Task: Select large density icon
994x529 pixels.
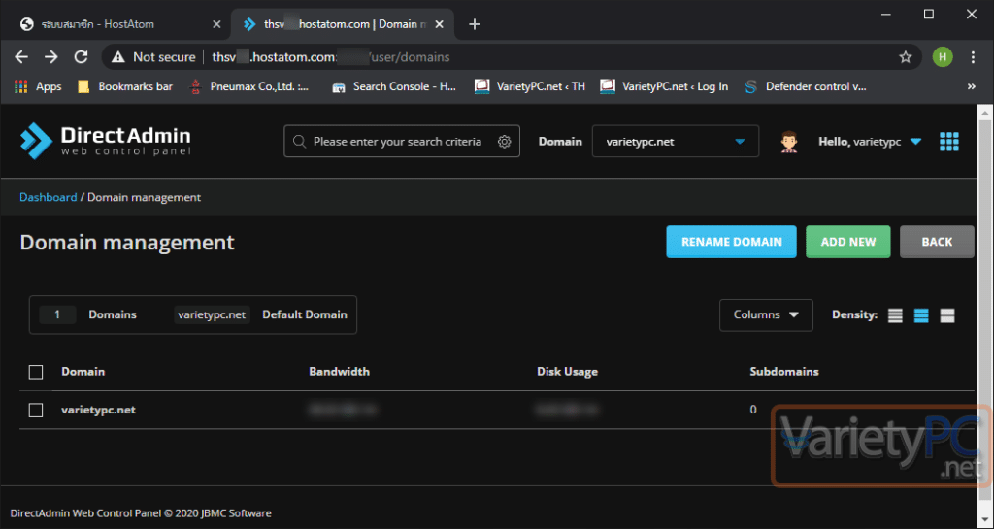Action: tap(947, 314)
